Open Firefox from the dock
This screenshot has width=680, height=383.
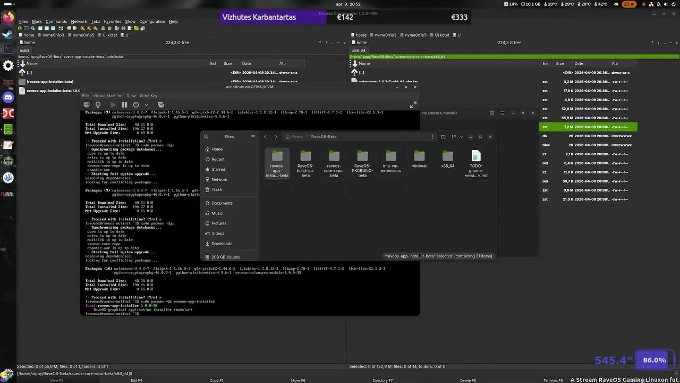(x=8, y=17)
